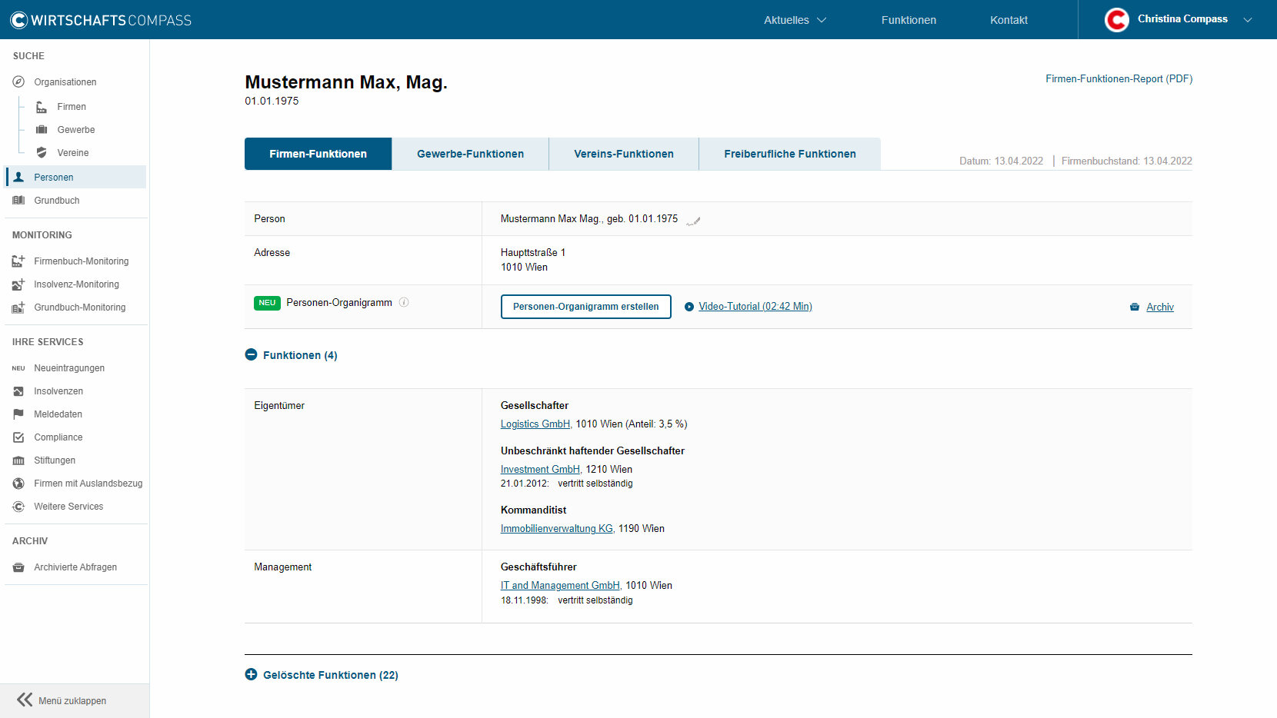Select Vereine in the sidebar tree
The width and height of the screenshot is (1277, 718).
(73, 153)
